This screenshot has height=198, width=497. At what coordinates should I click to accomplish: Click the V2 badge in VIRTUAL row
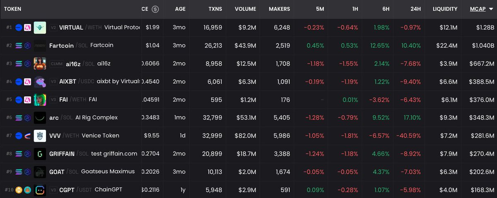click(53, 28)
